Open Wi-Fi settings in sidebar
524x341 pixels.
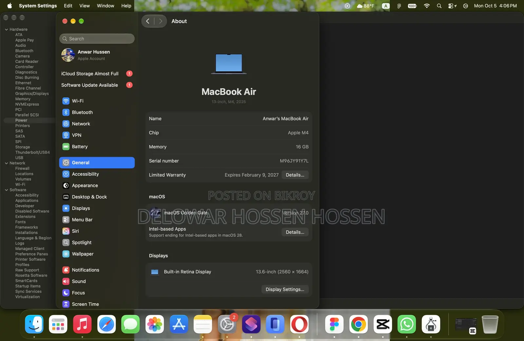[97, 101]
